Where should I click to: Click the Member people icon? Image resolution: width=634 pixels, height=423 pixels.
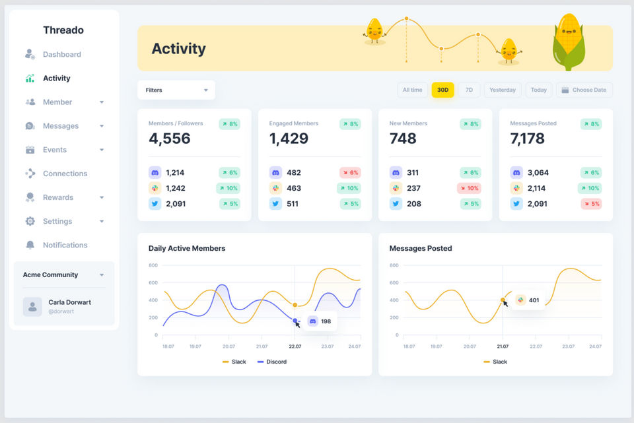pyautogui.click(x=30, y=102)
